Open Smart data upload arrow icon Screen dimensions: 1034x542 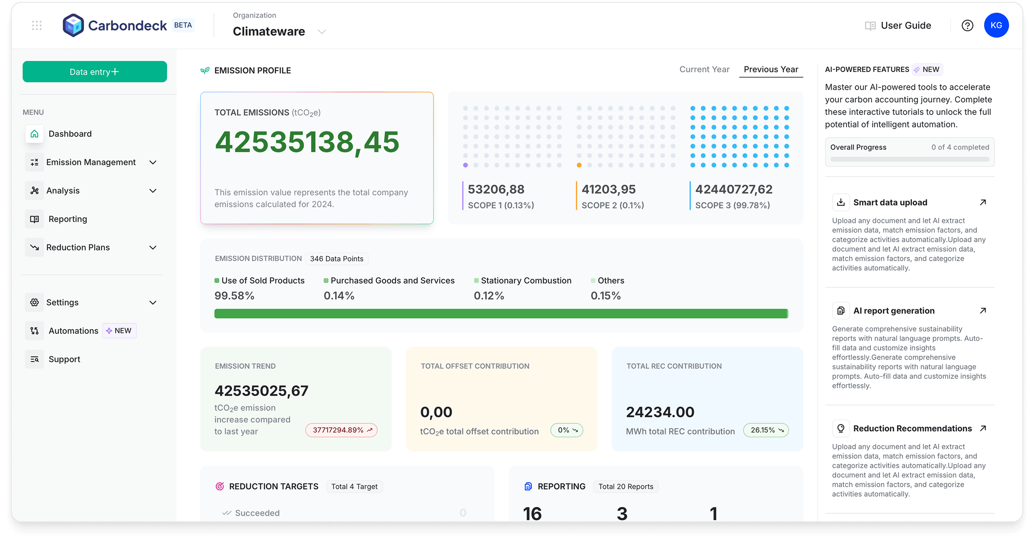tap(982, 202)
